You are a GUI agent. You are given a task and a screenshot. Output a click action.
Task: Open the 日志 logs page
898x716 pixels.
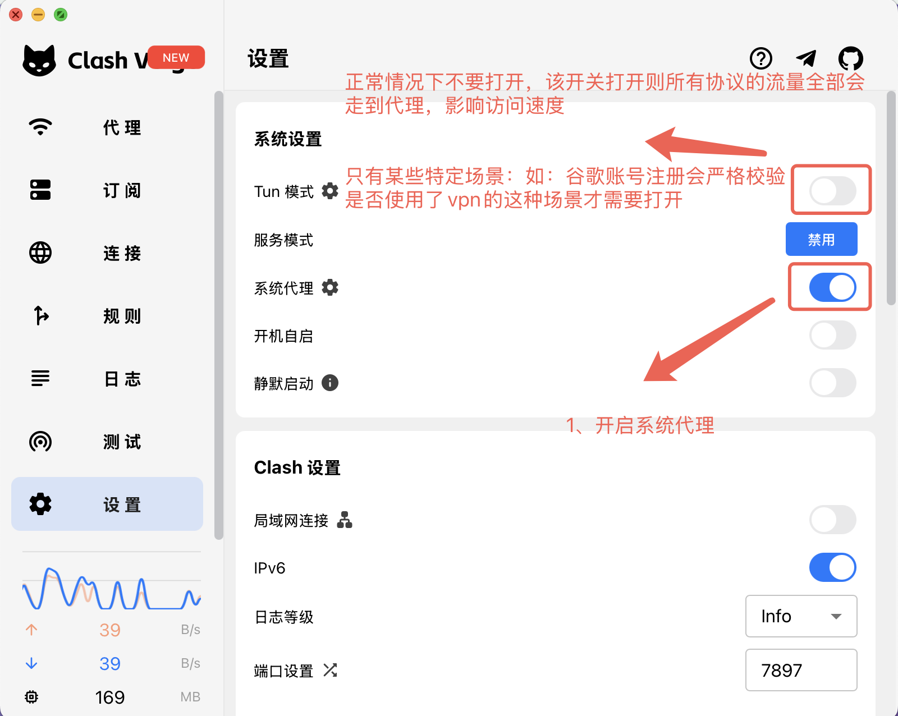pyautogui.click(x=107, y=379)
